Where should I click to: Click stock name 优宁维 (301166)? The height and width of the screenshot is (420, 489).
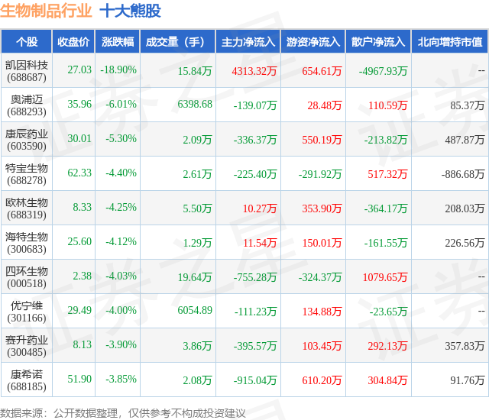pyautogui.click(x=27, y=312)
